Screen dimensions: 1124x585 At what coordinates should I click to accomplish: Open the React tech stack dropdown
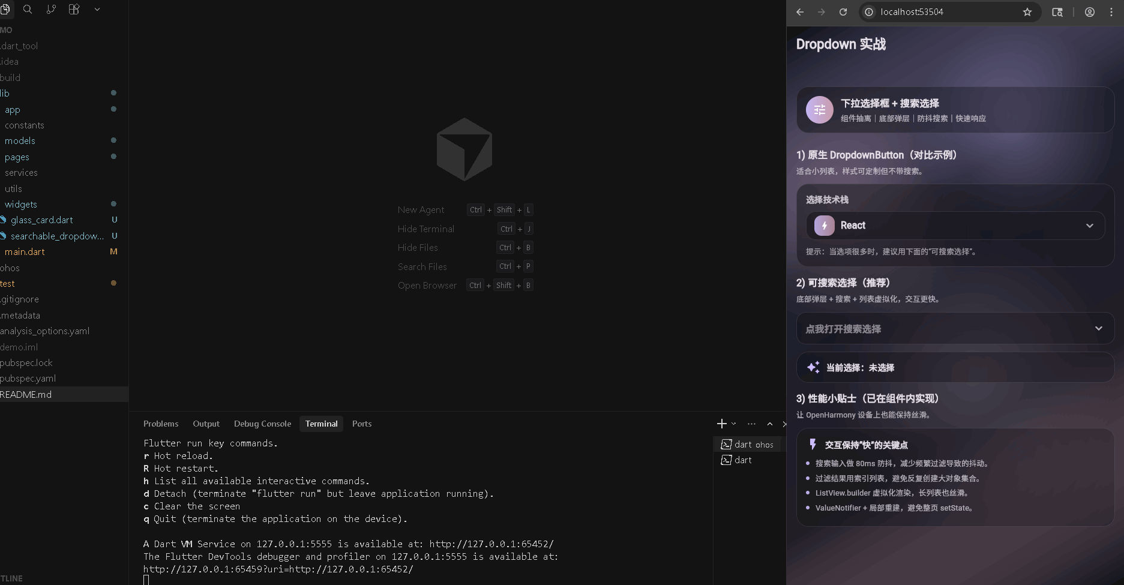click(x=955, y=226)
